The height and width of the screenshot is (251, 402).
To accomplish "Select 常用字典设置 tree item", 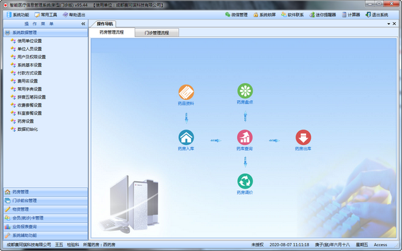I will click(29, 89).
